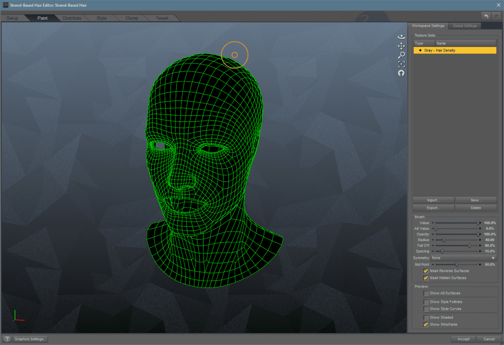This screenshot has height=345, width=504.
Task: Click the undo arrow icon
Action: coord(486,16)
